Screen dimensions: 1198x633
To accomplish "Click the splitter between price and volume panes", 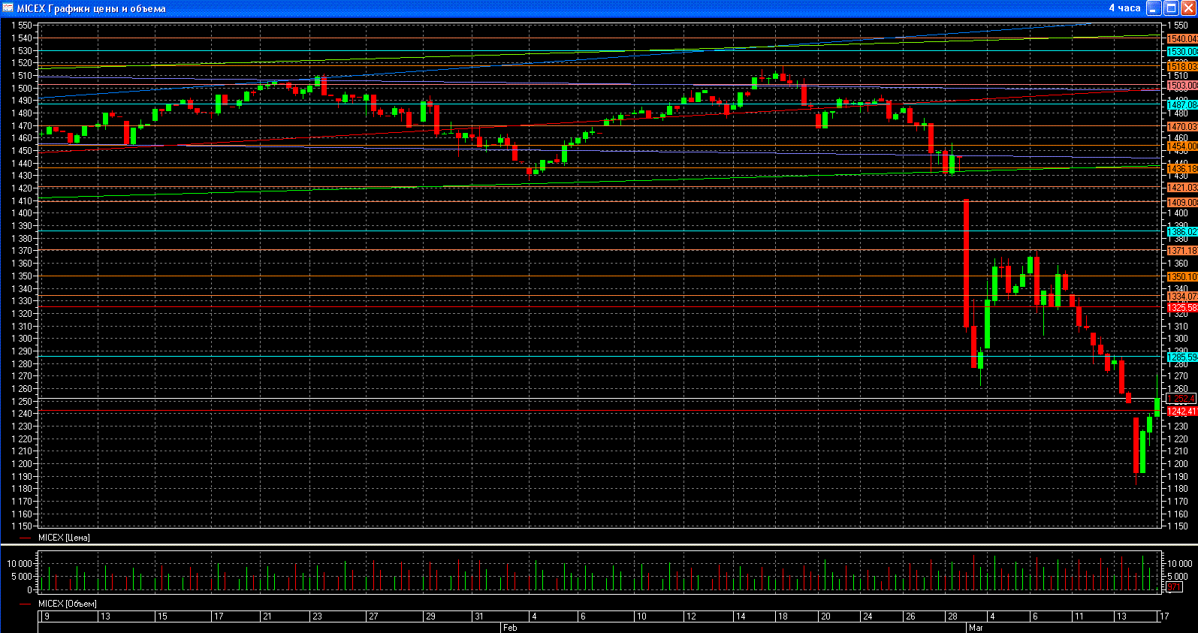I will pos(599,546).
